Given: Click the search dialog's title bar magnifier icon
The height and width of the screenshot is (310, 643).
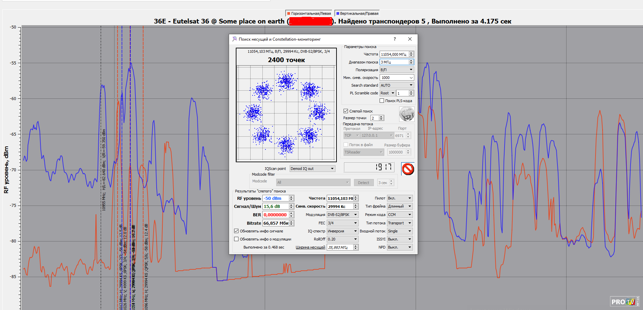Looking at the screenshot, I should (234, 39).
